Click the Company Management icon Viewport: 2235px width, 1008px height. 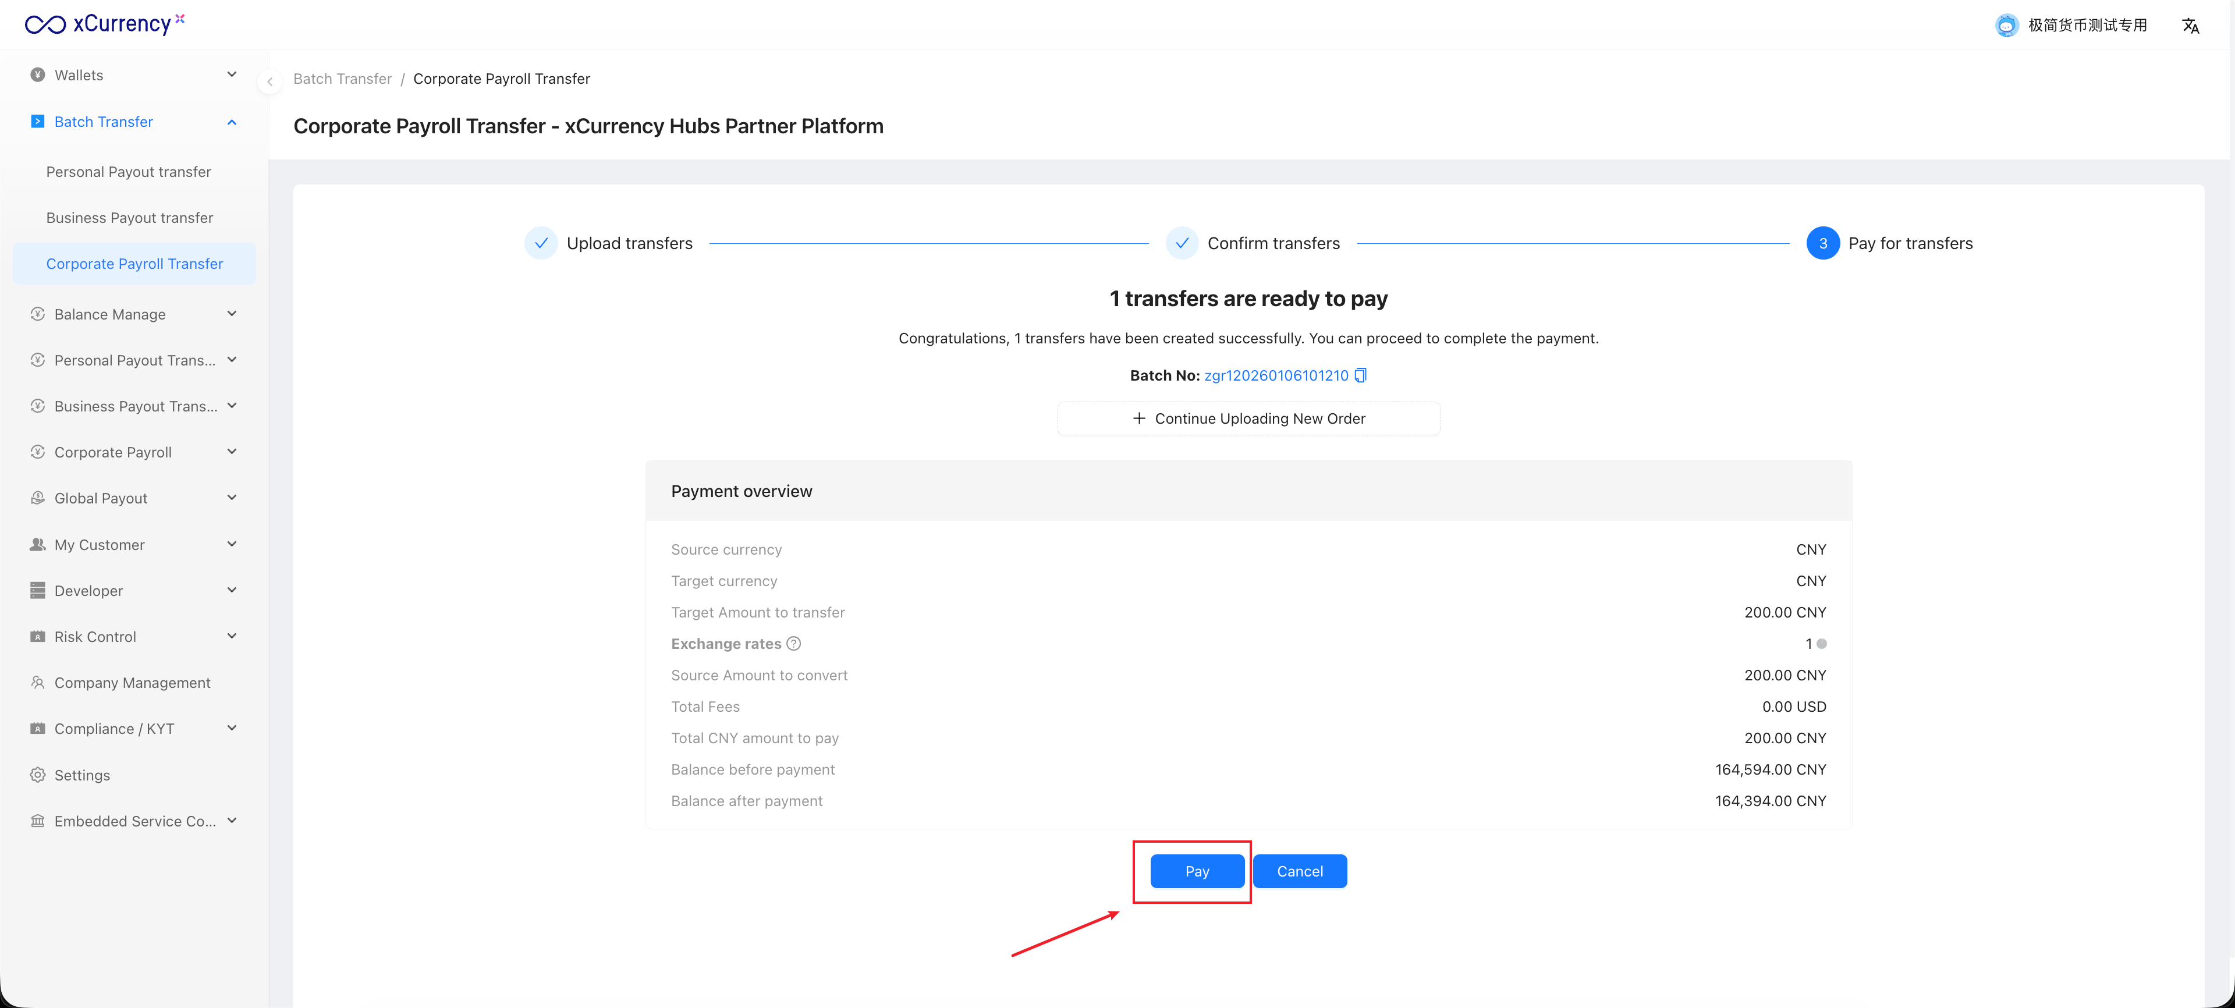tap(37, 683)
